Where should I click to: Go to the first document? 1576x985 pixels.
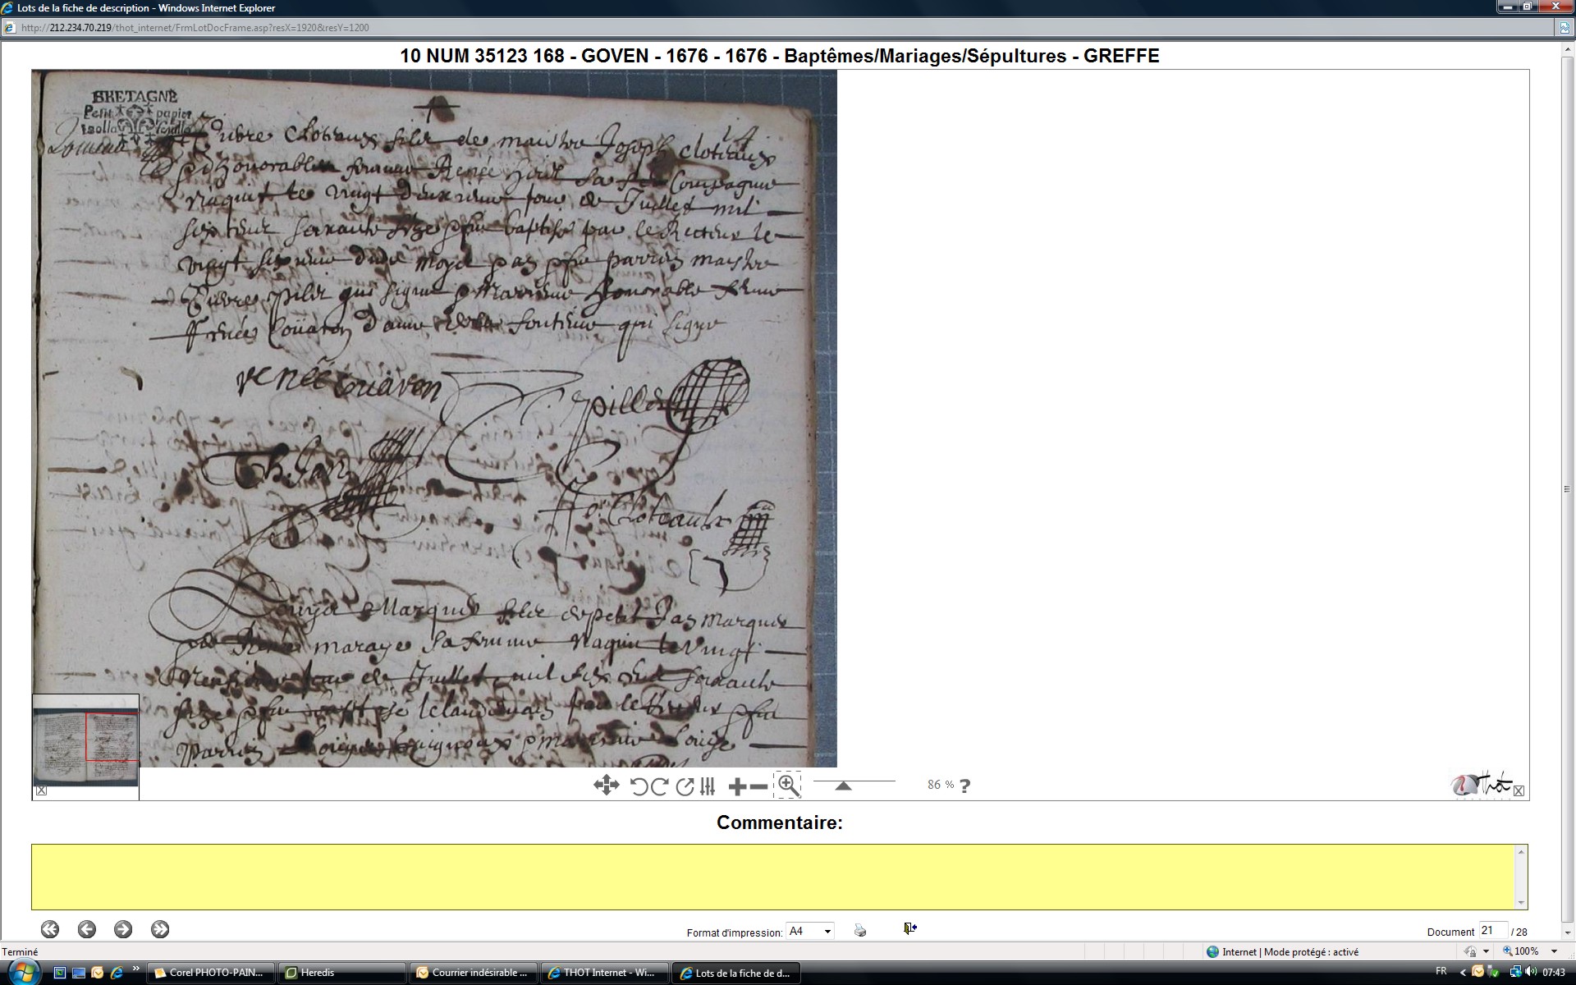click(50, 929)
